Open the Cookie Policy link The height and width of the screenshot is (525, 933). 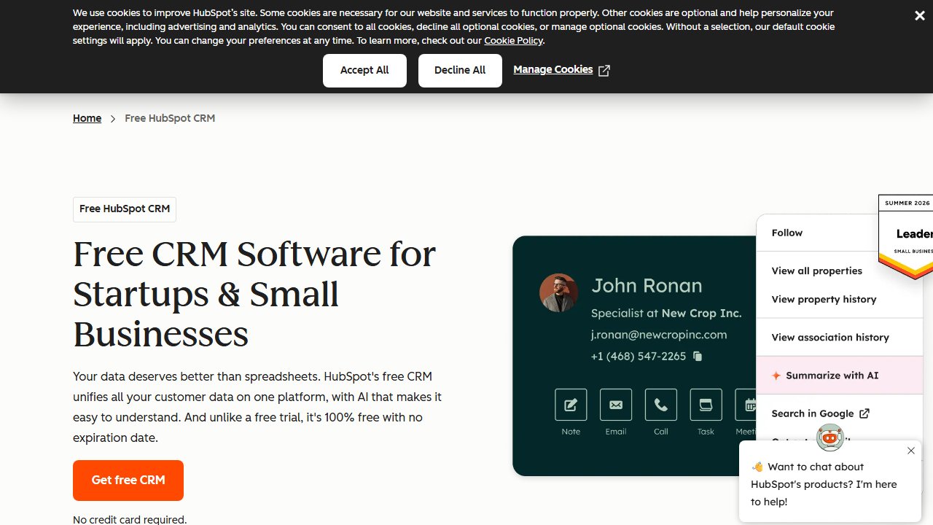(x=513, y=41)
